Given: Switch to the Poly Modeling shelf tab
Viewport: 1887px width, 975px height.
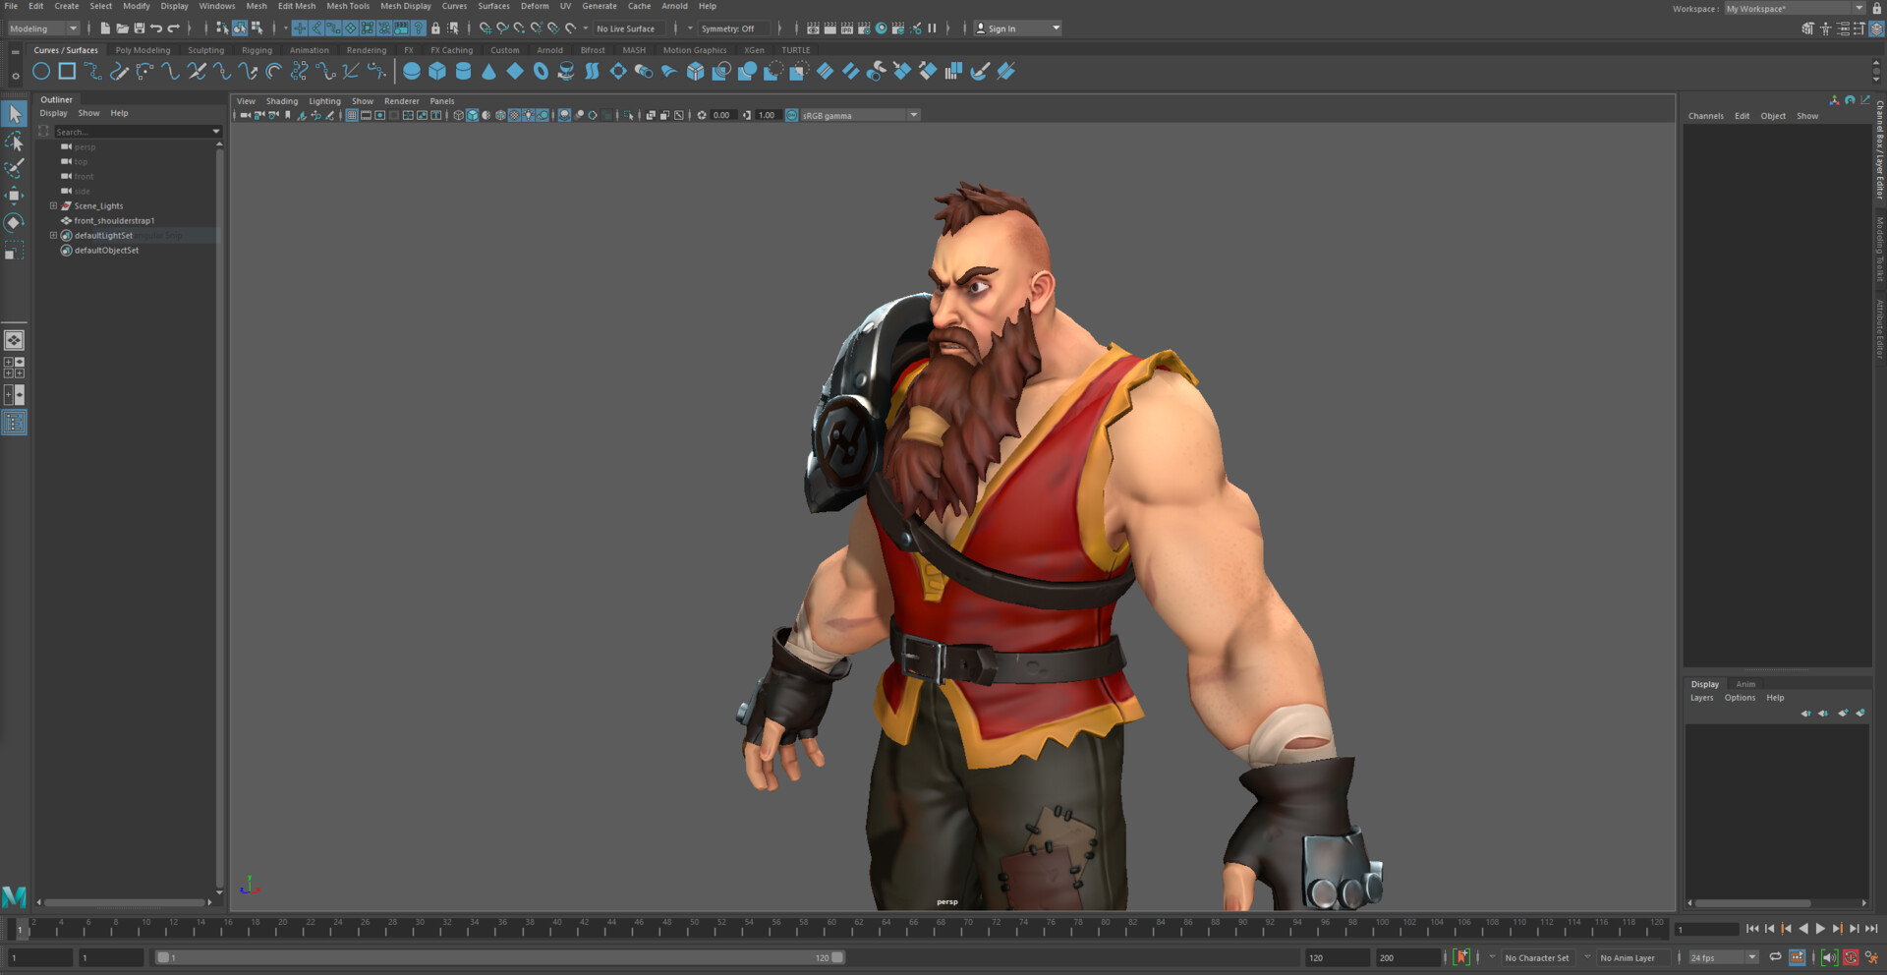Looking at the screenshot, I should click(143, 49).
